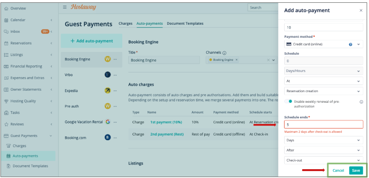Click info icon beside weekly renewal toggle
Image resolution: width=369 pixels, height=178 pixels.
(361, 102)
